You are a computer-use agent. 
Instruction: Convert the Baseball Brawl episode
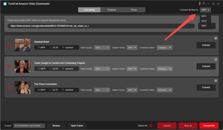click(206, 45)
